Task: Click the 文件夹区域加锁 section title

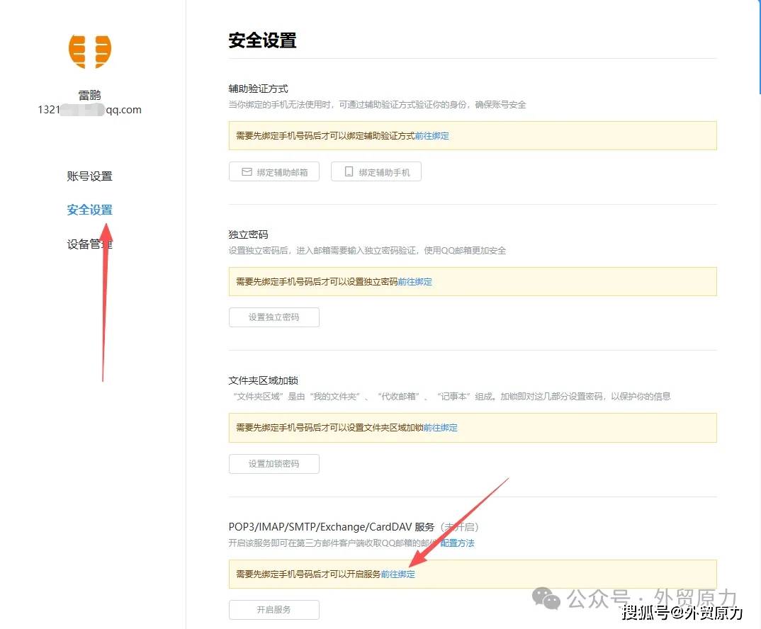Action: click(263, 380)
